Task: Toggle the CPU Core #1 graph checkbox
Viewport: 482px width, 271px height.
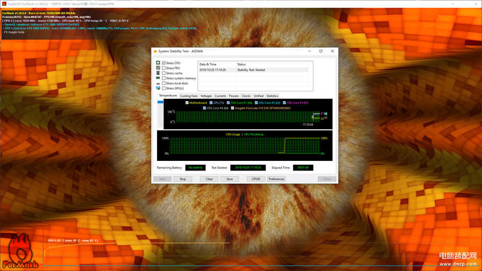Action: point(228,103)
